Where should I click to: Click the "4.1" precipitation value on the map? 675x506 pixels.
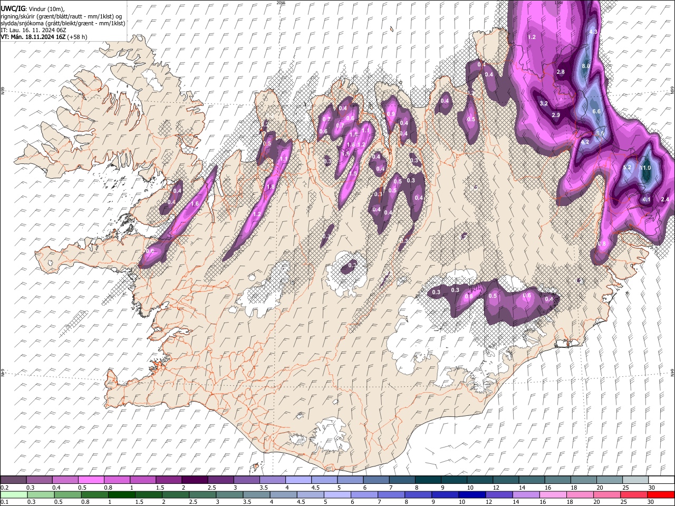(x=647, y=200)
